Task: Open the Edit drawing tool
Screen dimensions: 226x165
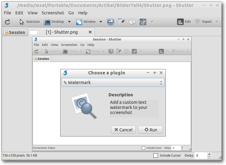Action: 184,22
